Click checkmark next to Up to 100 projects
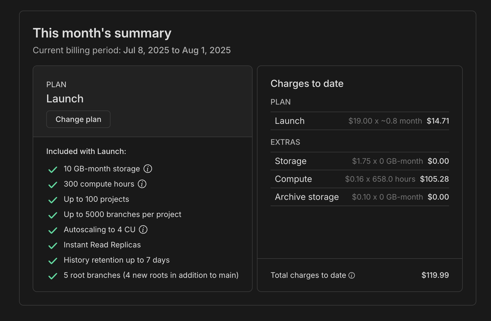491x321 pixels. (53, 200)
